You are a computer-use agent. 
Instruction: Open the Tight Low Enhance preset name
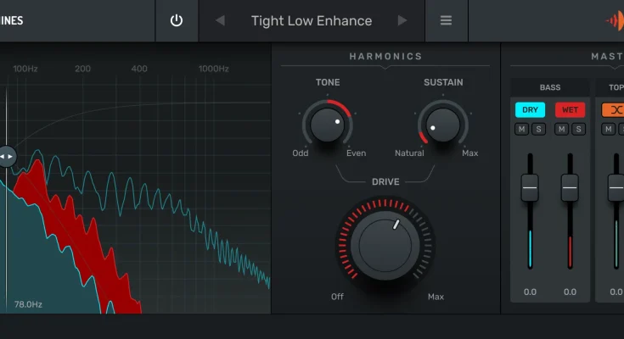(x=312, y=21)
